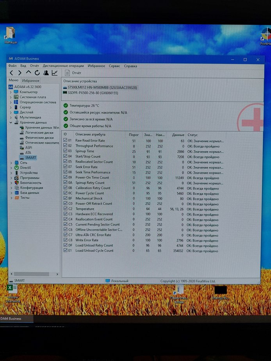271x361 pixels.
Task: Click the Forward navigation arrow
Action: coord(20,73)
